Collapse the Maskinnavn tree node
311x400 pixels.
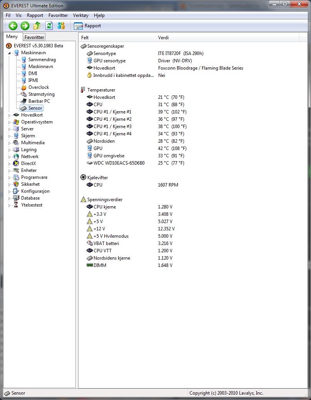tap(10, 53)
